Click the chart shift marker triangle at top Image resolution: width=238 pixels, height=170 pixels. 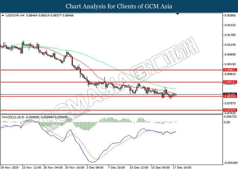pos(177,14)
